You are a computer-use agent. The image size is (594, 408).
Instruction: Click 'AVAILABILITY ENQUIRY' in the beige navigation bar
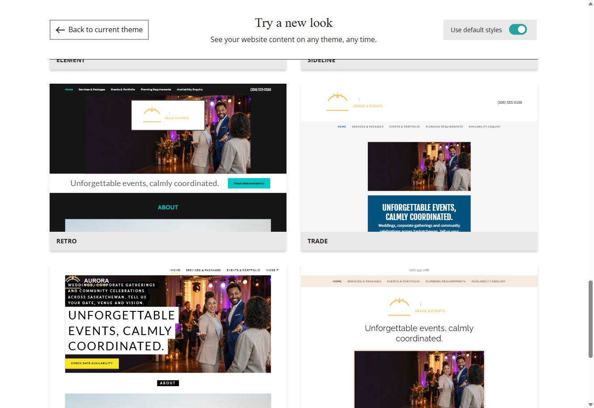click(x=488, y=281)
